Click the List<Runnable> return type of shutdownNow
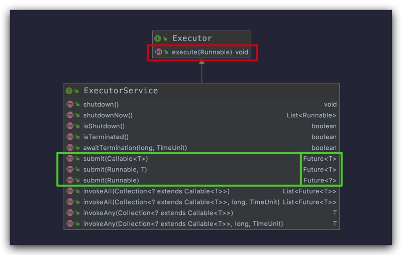 [312, 115]
